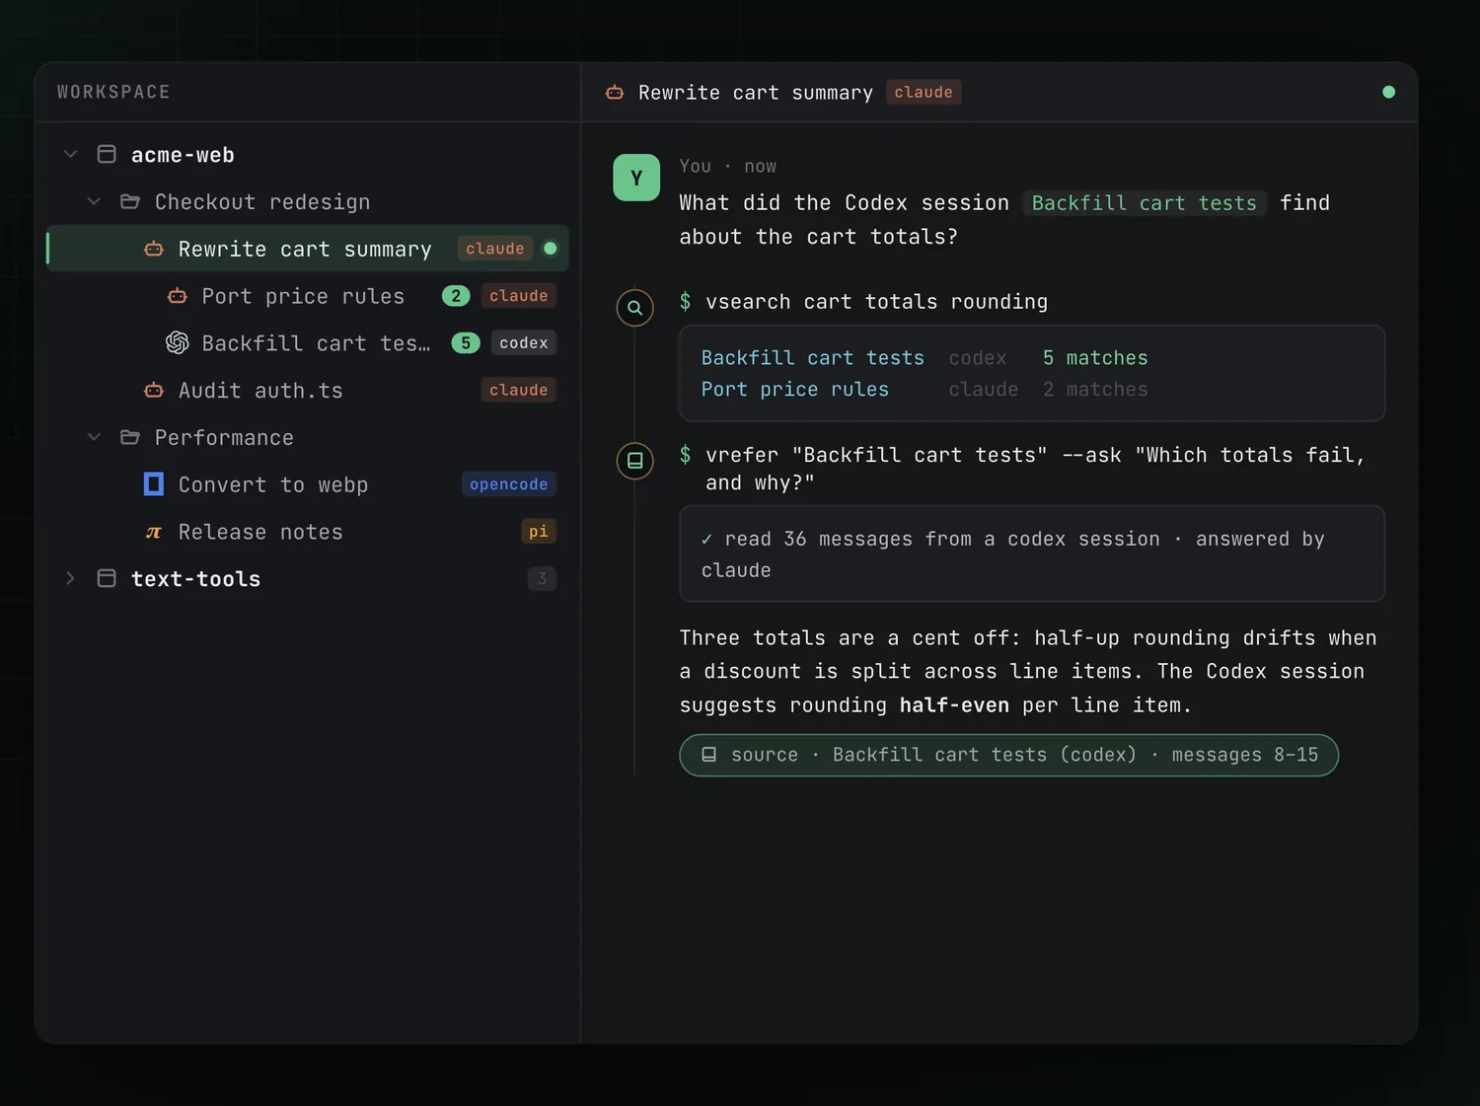Open the Backfill cart tests search result
The image size is (1480, 1106).
(x=813, y=358)
